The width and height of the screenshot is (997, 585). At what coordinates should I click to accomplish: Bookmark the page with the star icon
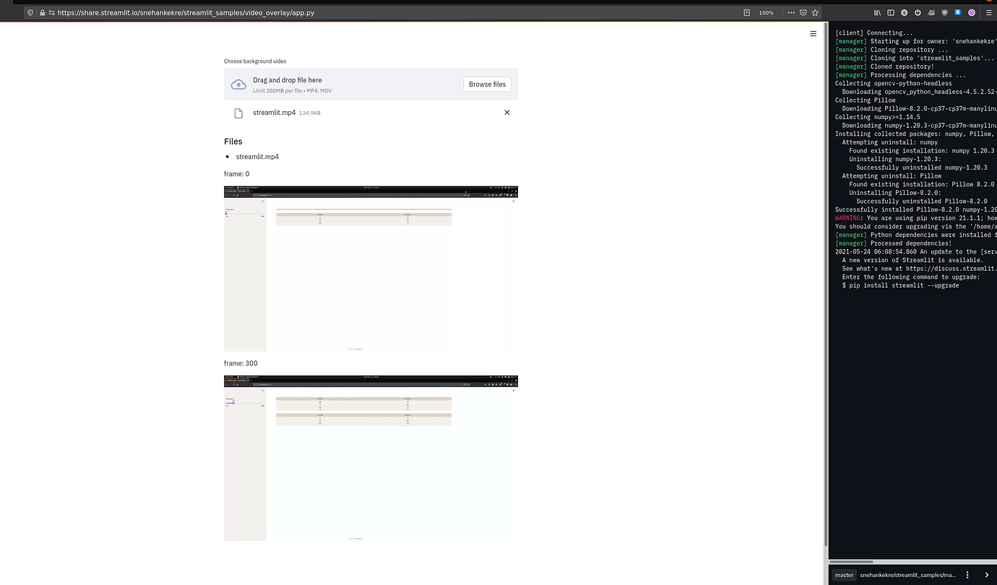(815, 12)
